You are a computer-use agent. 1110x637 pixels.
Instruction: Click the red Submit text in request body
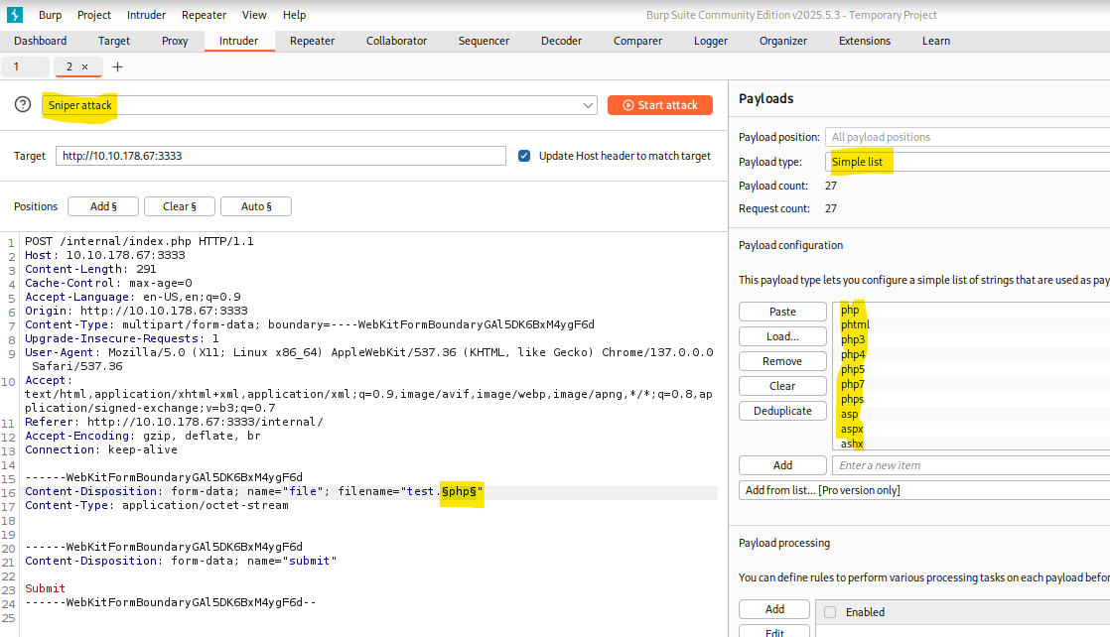[46, 588]
